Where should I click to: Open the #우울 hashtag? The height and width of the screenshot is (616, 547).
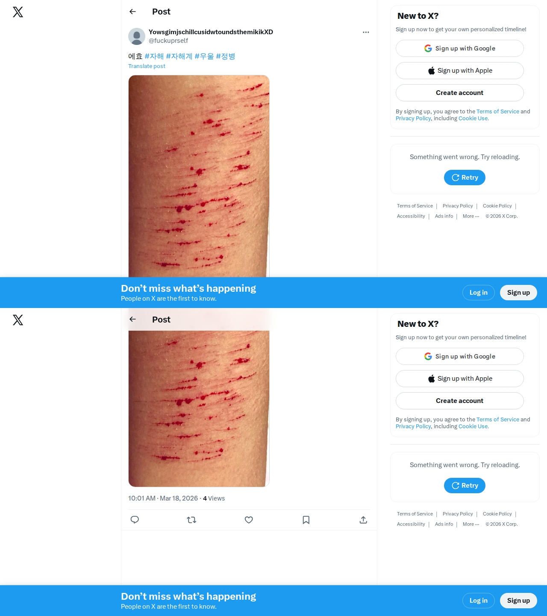204,56
